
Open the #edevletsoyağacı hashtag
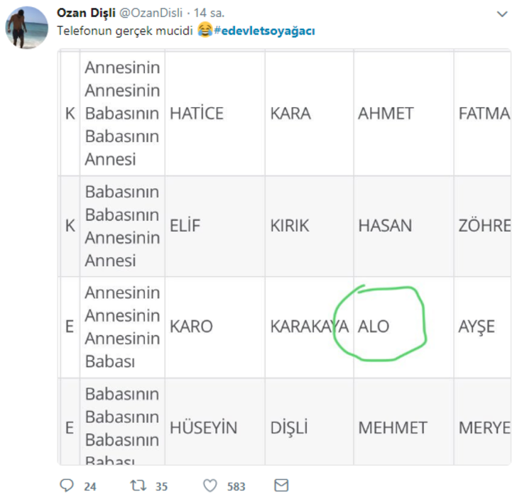pyautogui.click(x=264, y=31)
